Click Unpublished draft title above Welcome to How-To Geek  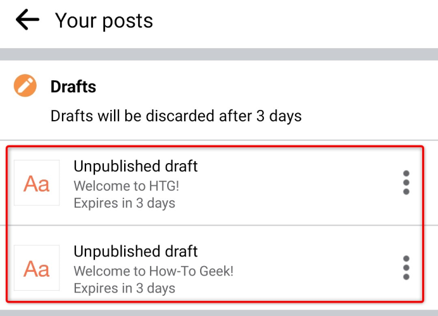click(x=135, y=252)
